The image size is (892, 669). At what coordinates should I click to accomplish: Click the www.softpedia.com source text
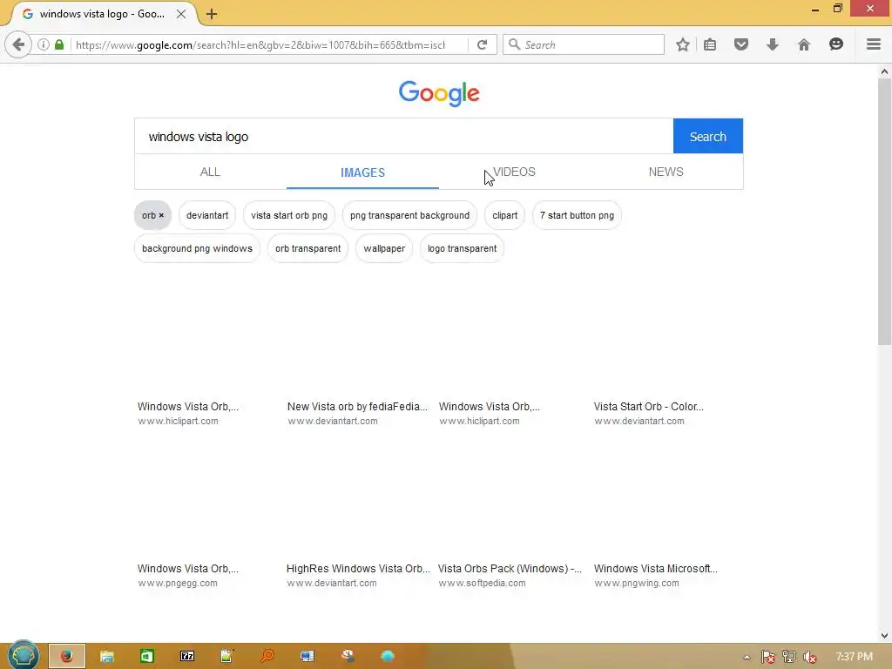[482, 583]
